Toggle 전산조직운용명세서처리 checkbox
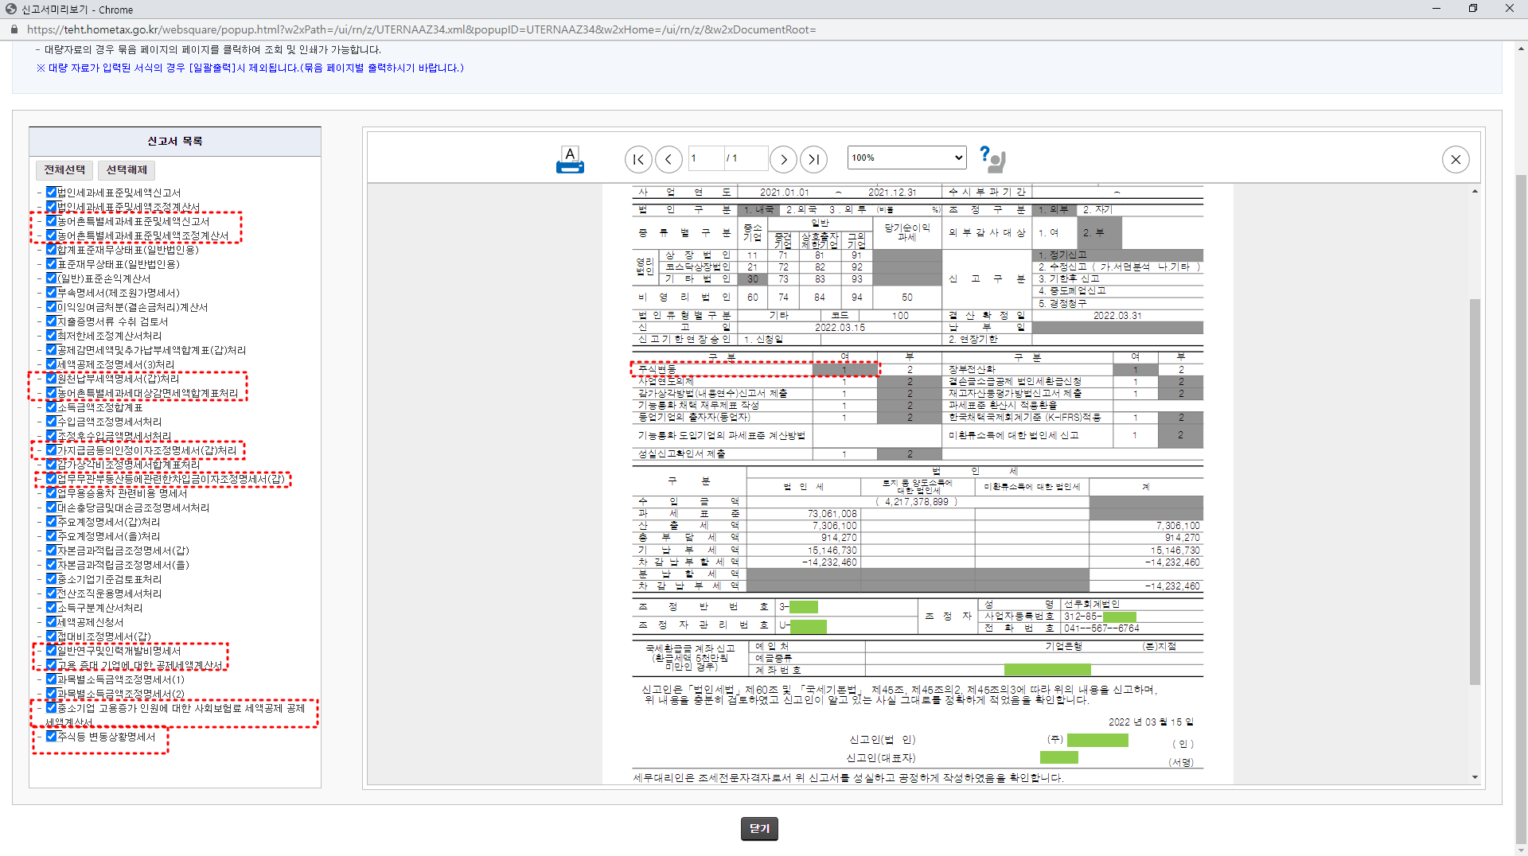This screenshot has height=856, width=1528. pyautogui.click(x=51, y=593)
